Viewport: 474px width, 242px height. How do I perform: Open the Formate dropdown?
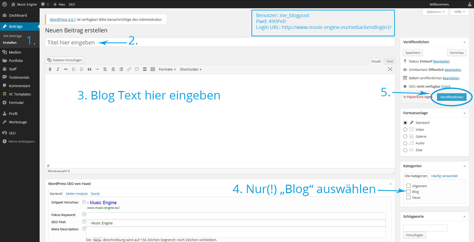click(x=167, y=69)
